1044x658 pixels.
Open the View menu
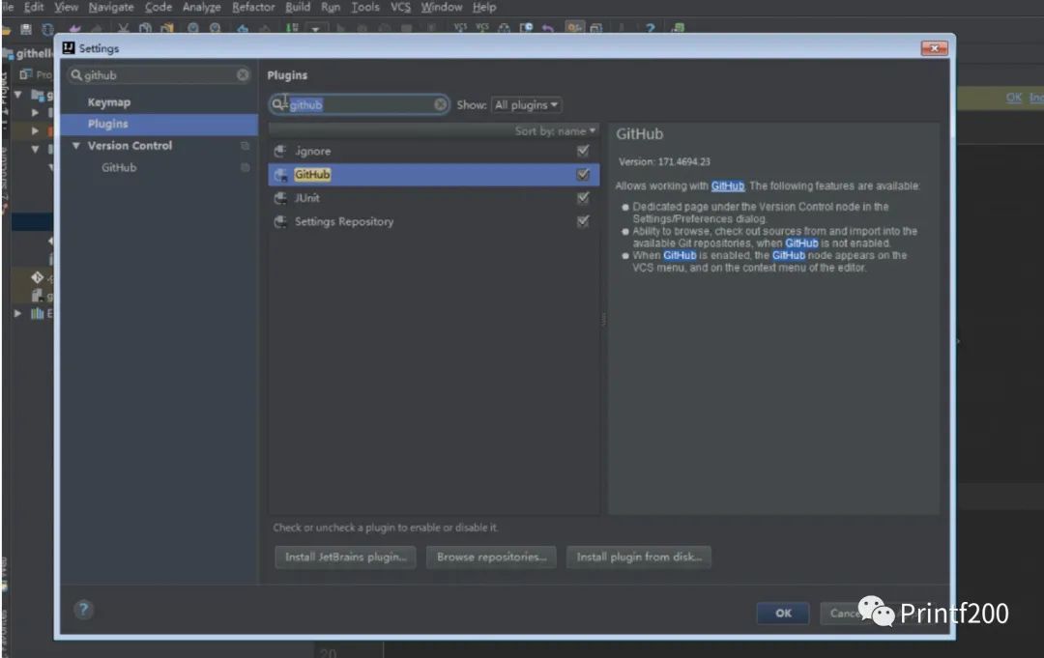click(x=66, y=8)
